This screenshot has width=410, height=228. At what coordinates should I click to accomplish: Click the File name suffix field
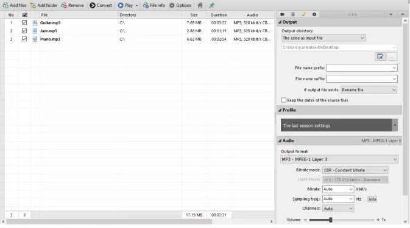pyautogui.click(x=362, y=79)
